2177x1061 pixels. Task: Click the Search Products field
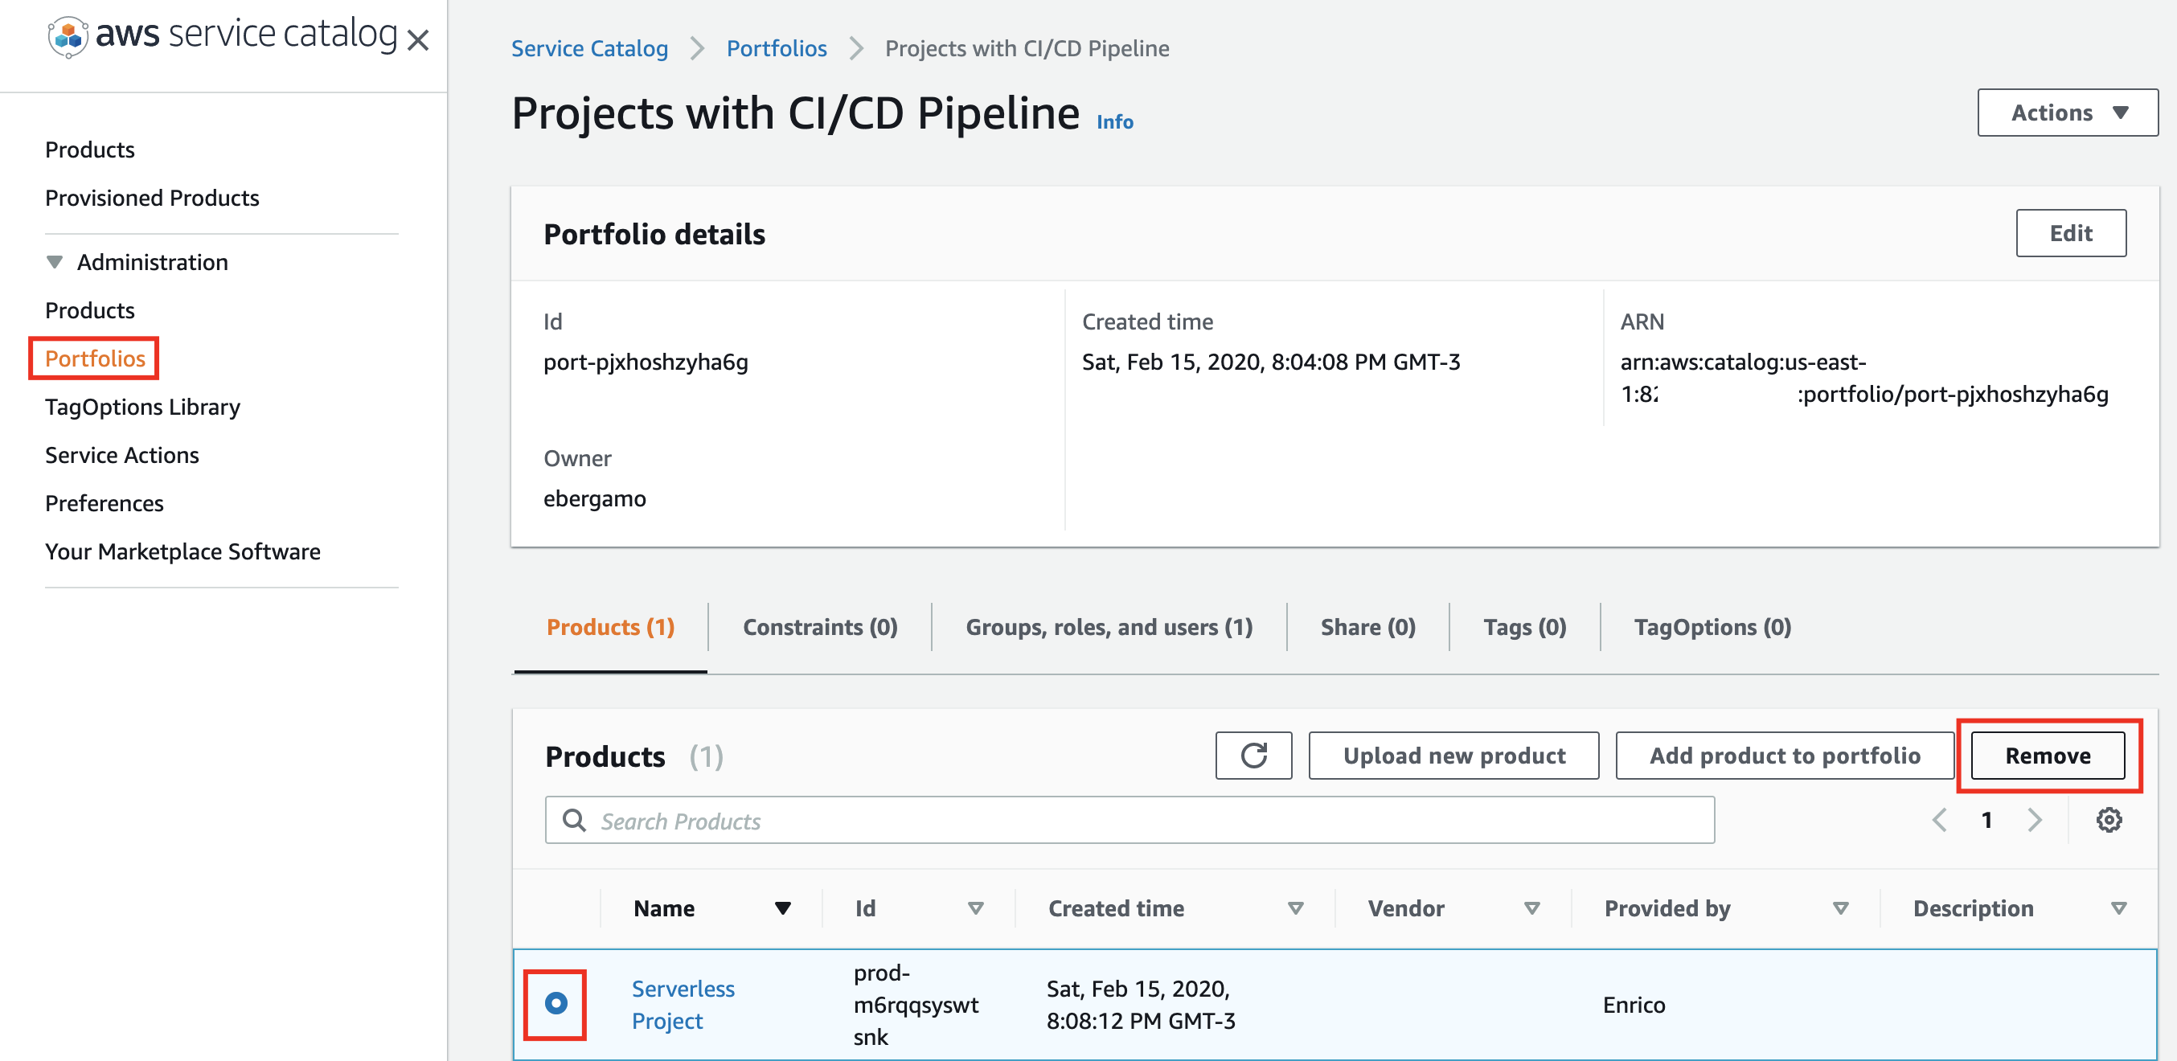(x=1129, y=820)
